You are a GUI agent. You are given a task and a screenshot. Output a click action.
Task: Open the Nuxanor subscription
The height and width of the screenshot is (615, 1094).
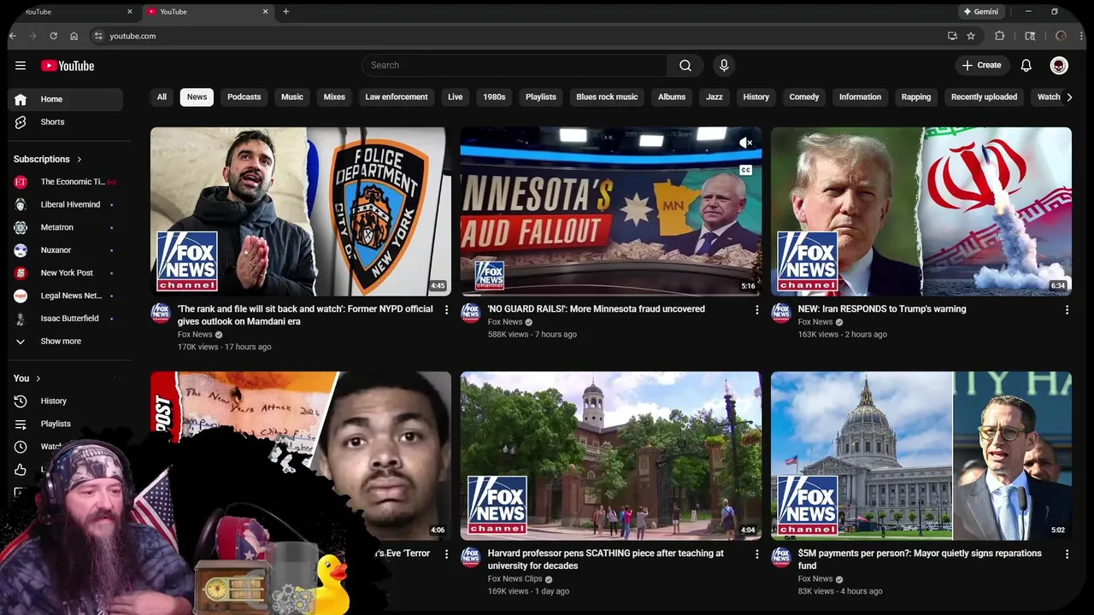[x=67, y=250]
